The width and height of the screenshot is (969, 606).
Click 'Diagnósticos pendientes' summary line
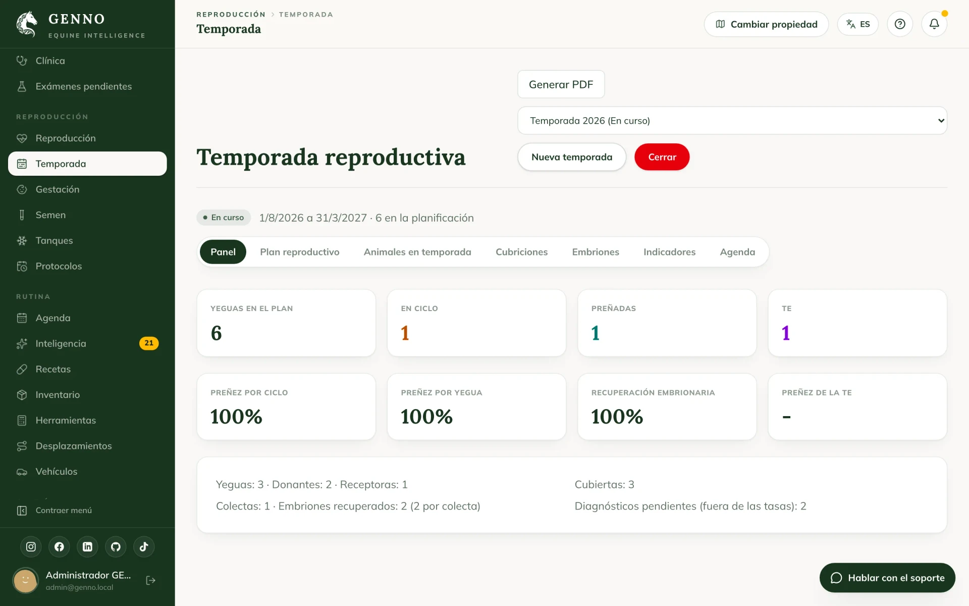pyautogui.click(x=690, y=506)
